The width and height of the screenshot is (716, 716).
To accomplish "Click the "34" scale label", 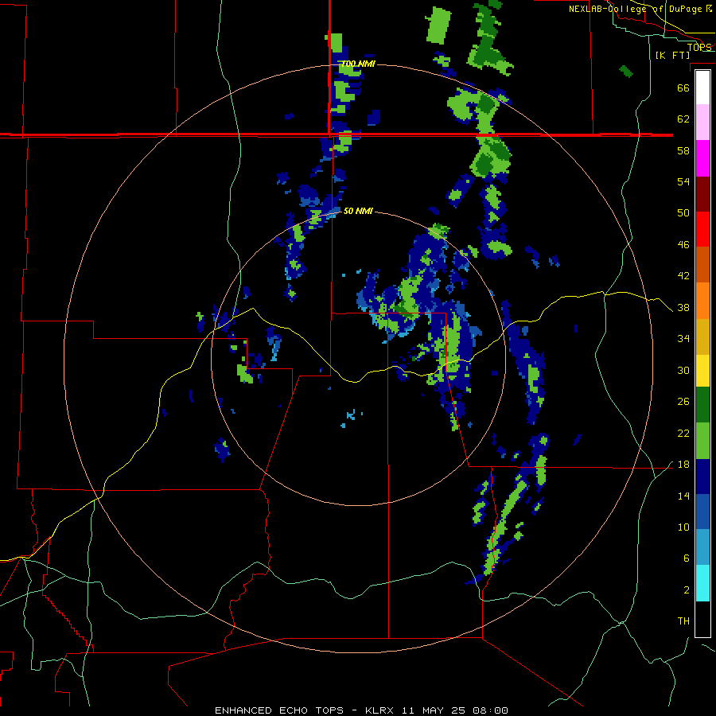I will (683, 339).
